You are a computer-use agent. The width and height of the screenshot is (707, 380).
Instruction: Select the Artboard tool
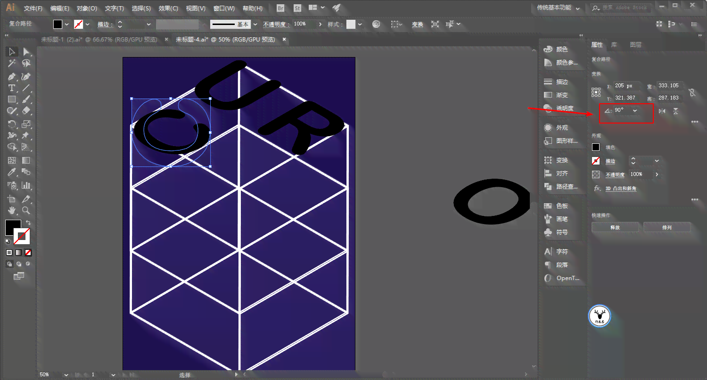12,199
